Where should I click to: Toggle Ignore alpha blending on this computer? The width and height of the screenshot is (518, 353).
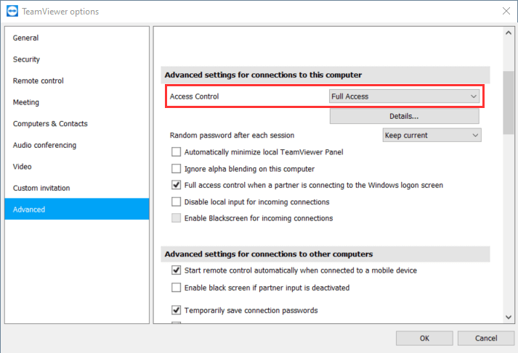[x=176, y=169]
